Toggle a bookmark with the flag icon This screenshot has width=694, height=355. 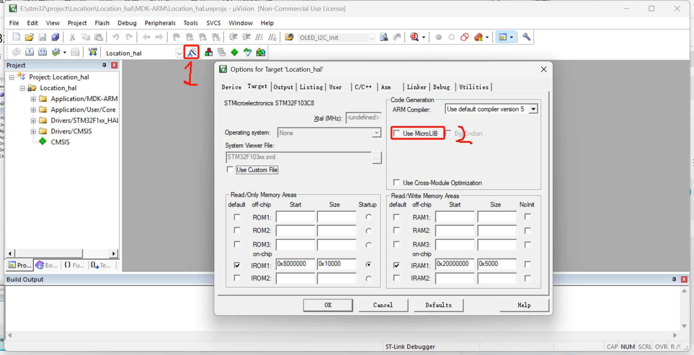click(176, 37)
